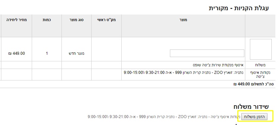Screen dimensions: 279x125
Task: Click the הזמן משלוח button
Action: click(x=254, y=117)
